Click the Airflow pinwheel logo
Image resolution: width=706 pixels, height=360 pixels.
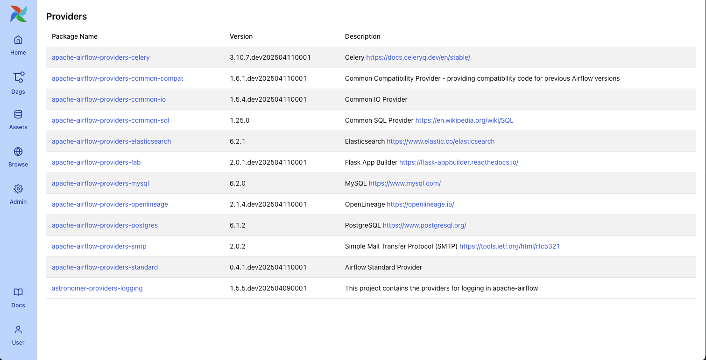pos(18,14)
